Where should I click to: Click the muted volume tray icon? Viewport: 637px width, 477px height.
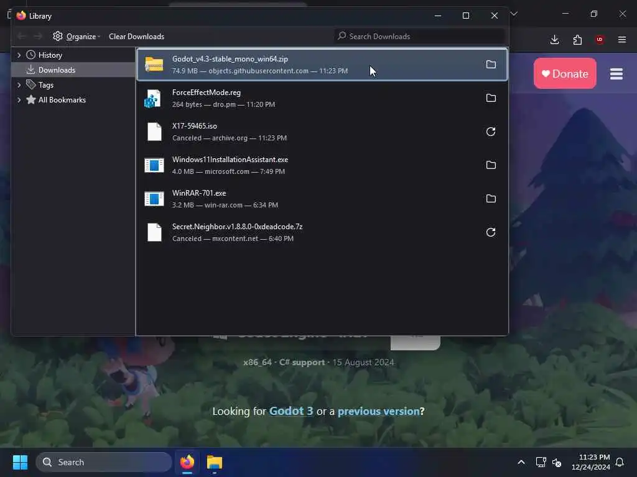557,462
